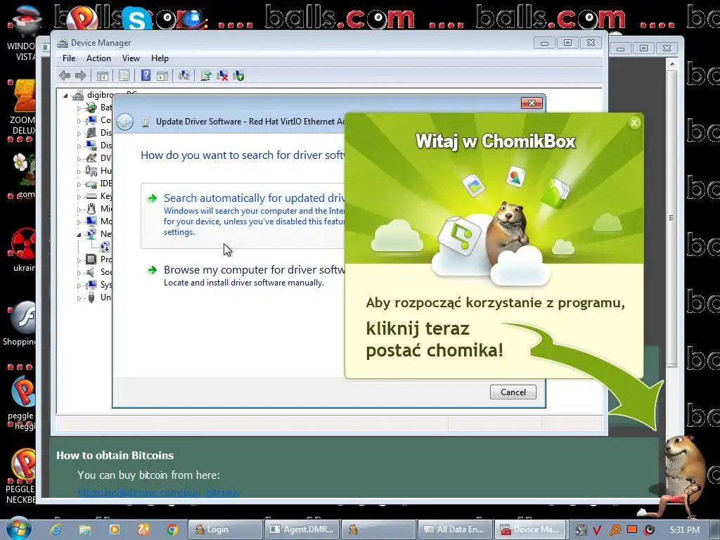Open the View menu
Image resolution: width=720 pixels, height=540 pixels.
[131, 58]
